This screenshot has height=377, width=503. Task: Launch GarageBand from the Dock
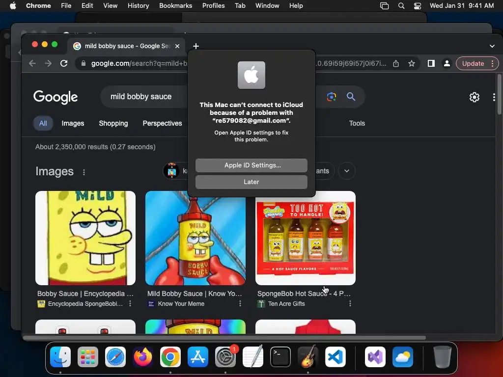[308, 357]
